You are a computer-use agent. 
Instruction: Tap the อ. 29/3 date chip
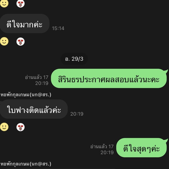74,59
